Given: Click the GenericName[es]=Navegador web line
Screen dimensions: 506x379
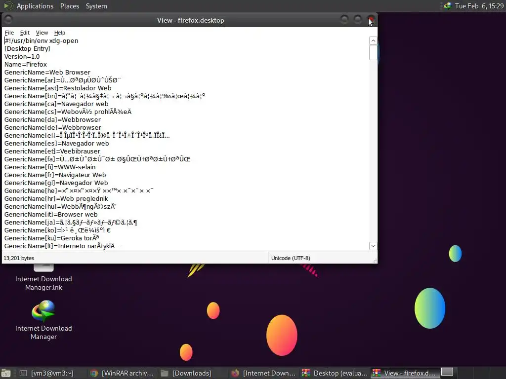Looking at the screenshot, I should tap(56, 144).
